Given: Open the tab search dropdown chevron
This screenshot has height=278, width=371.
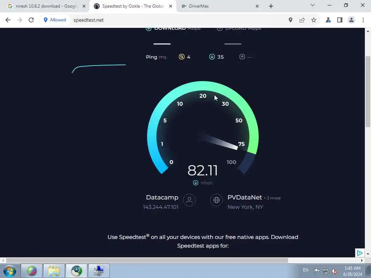Looking at the screenshot, I should tap(313, 5).
